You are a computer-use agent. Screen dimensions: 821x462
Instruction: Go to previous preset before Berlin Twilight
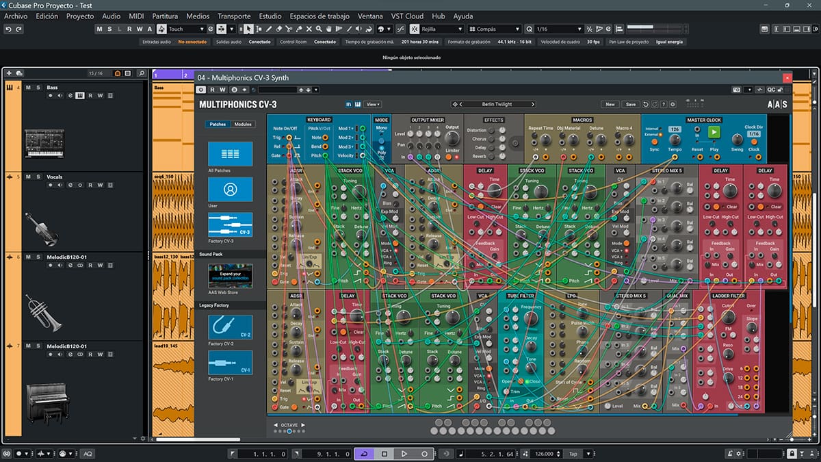[462, 104]
